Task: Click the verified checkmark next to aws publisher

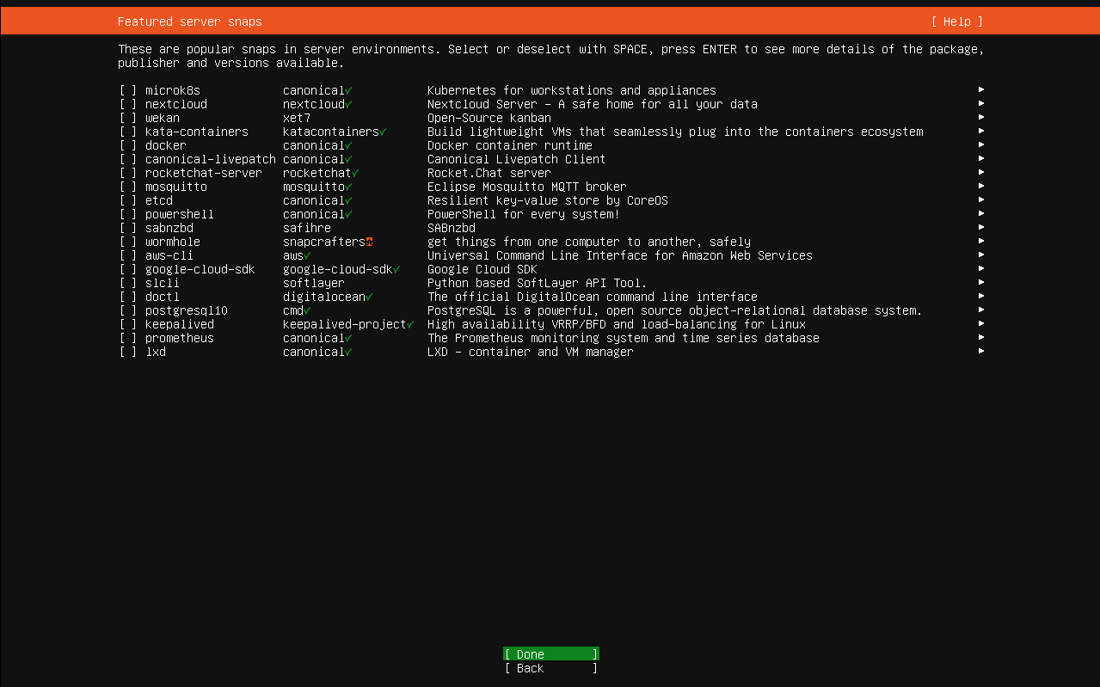Action: [x=306, y=255]
